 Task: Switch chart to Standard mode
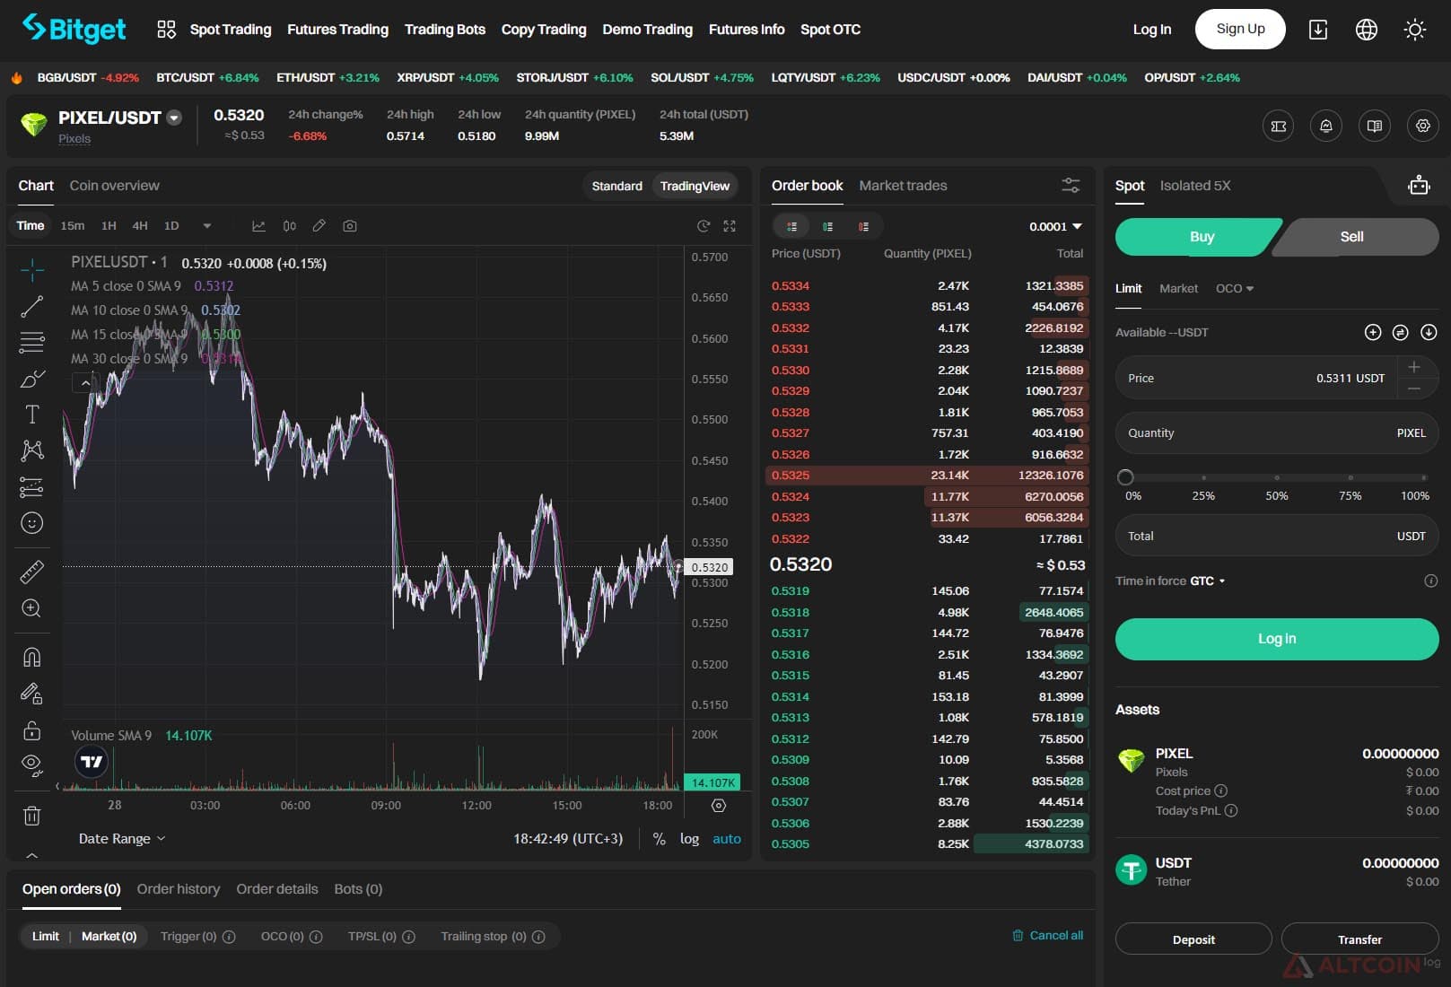(617, 186)
